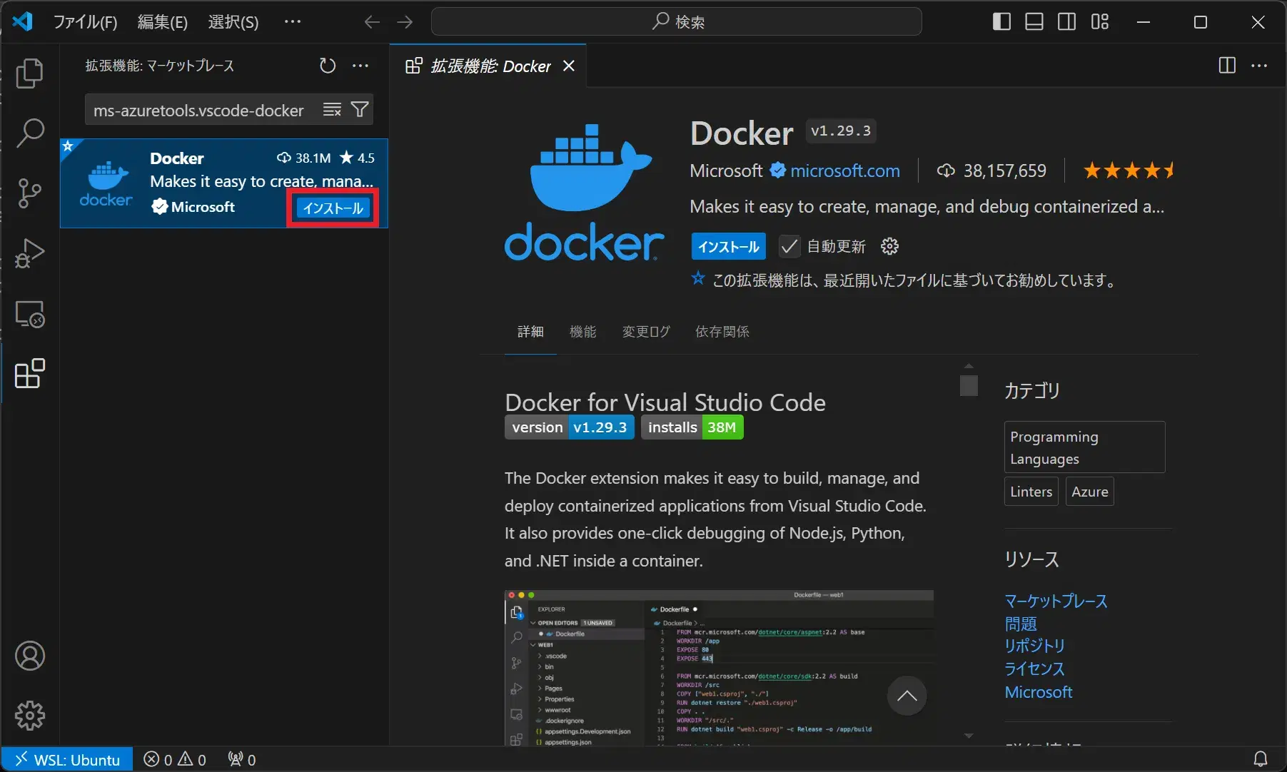Split the editor to the right
This screenshot has width=1287, height=772.
coord(1227,66)
